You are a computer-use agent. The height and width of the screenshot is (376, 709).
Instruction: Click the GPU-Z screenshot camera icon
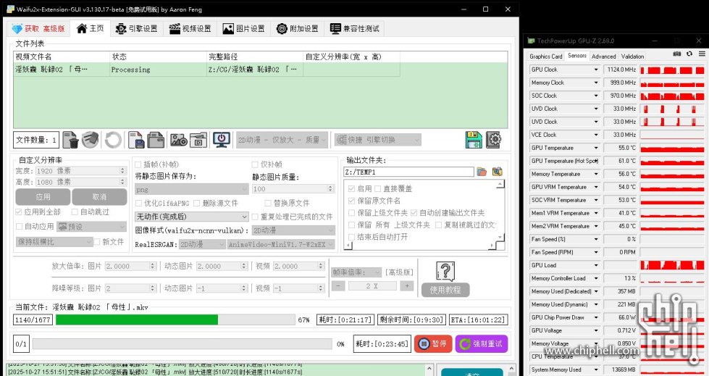[x=677, y=54]
